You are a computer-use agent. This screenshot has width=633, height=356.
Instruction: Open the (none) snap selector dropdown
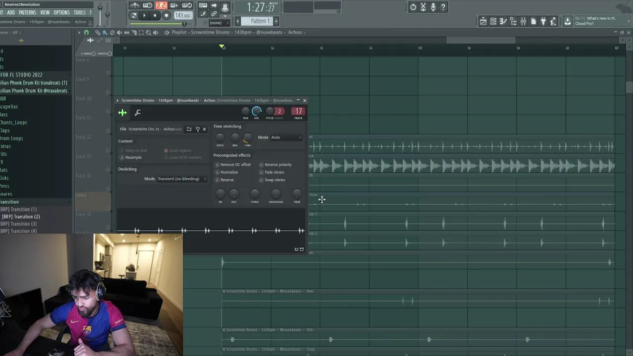point(221,23)
